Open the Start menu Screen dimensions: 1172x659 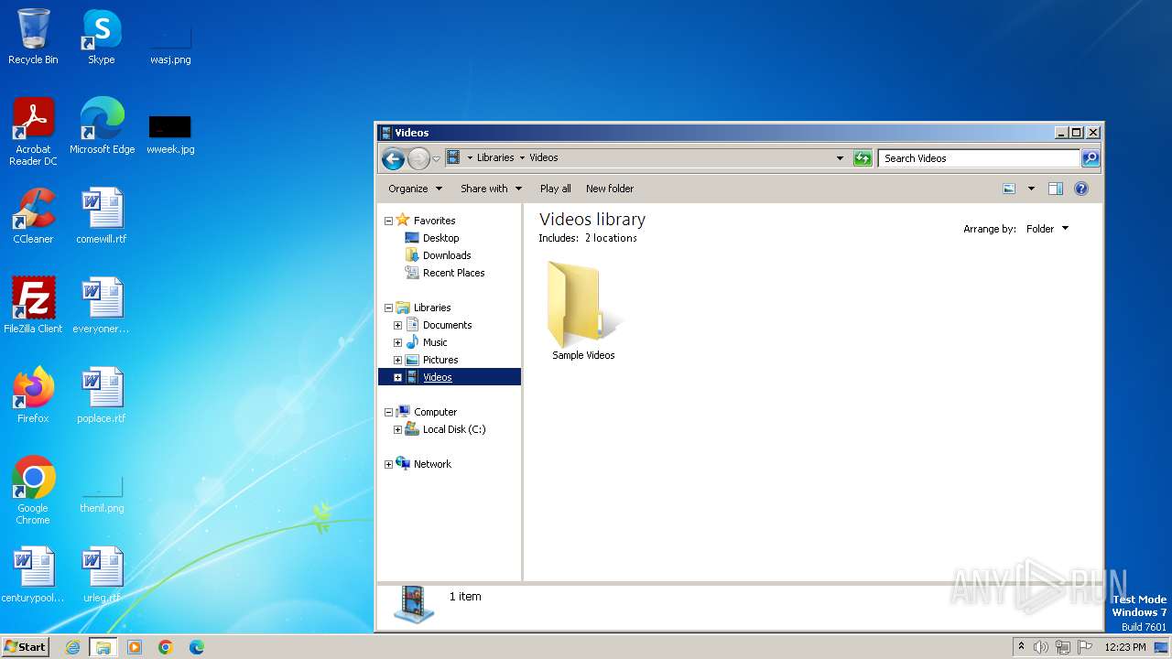tap(25, 646)
